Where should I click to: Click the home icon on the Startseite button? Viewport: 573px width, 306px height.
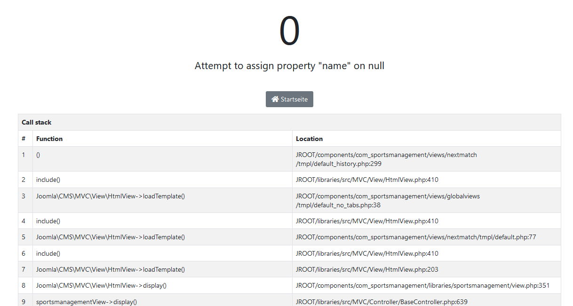275,99
